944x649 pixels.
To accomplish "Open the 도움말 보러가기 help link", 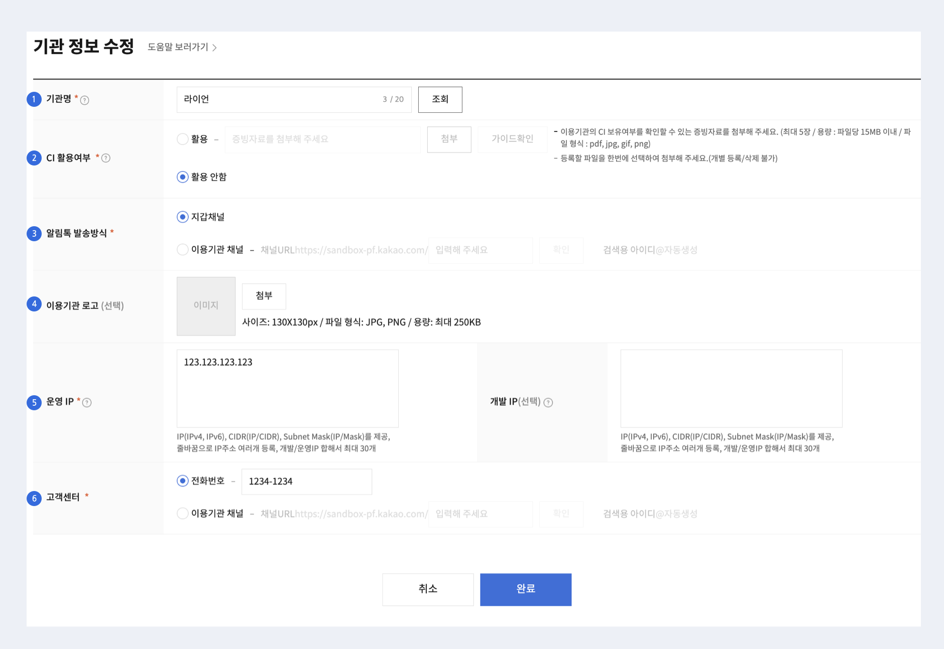I will tap(182, 47).
